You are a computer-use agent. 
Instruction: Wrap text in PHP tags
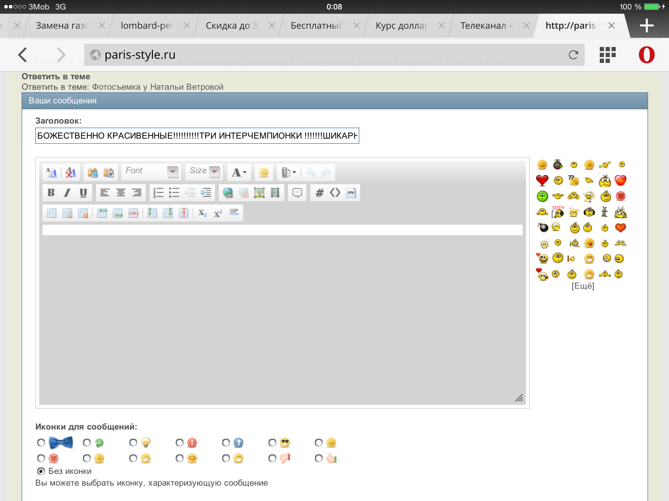coord(351,193)
